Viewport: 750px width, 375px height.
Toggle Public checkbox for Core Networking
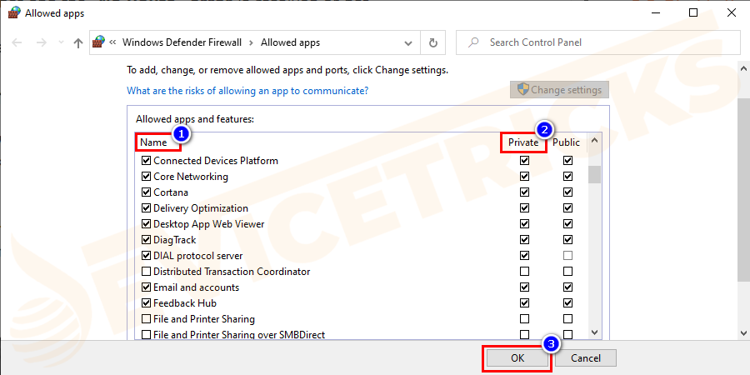click(x=567, y=177)
